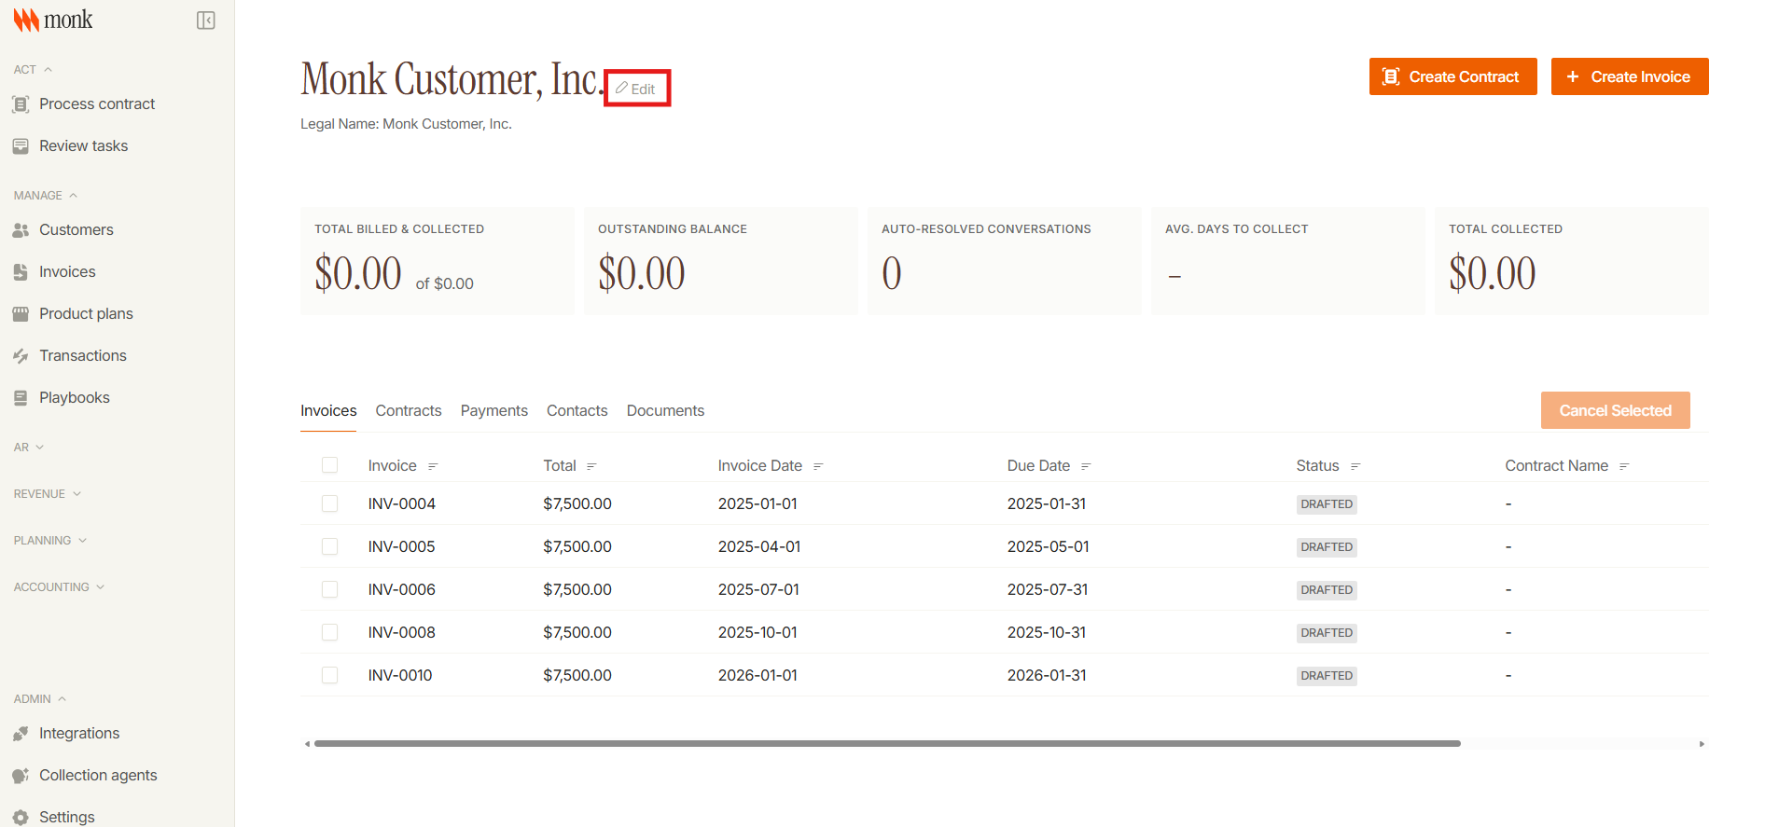Click the Playbooks icon
Image resolution: width=1765 pixels, height=827 pixels.
coord(21,398)
